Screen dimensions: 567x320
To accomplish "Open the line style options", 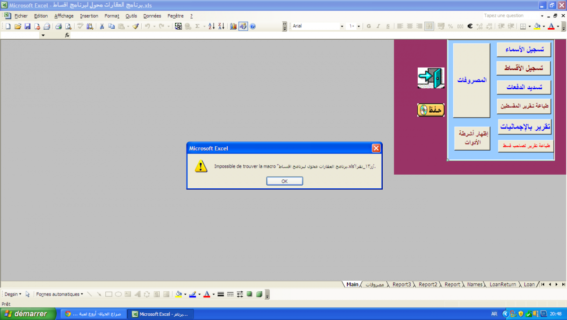I will point(221,294).
